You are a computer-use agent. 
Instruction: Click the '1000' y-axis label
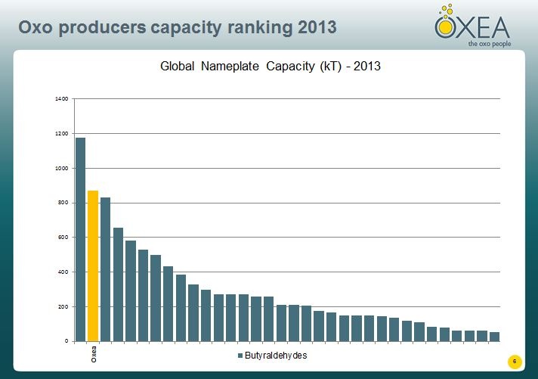click(x=62, y=169)
